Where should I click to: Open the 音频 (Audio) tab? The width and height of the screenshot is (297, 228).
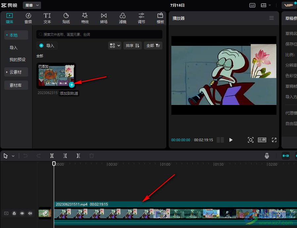28,18
